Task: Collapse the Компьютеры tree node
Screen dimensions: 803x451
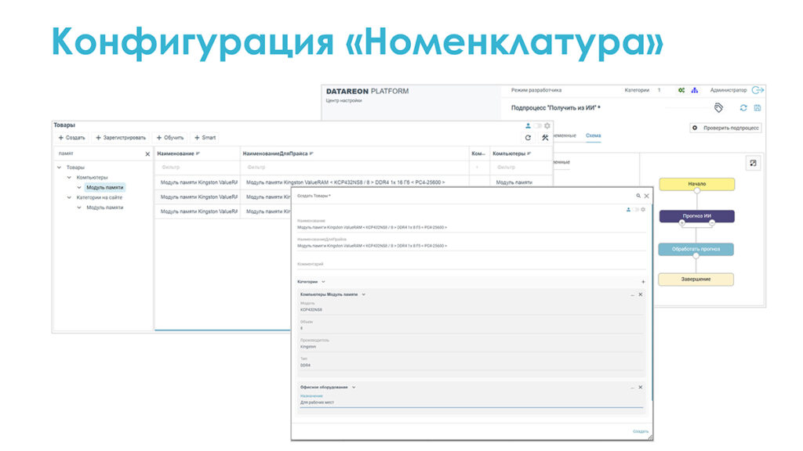Action: [68, 178]
